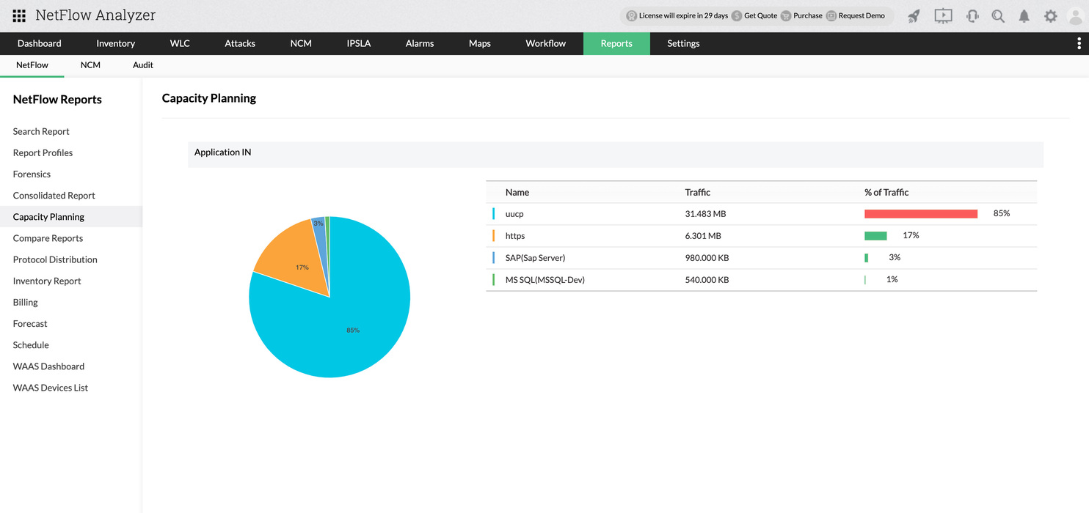Click the support headset icon
The height and width of the screenshot is (513, 1089).
coord(972,15)
